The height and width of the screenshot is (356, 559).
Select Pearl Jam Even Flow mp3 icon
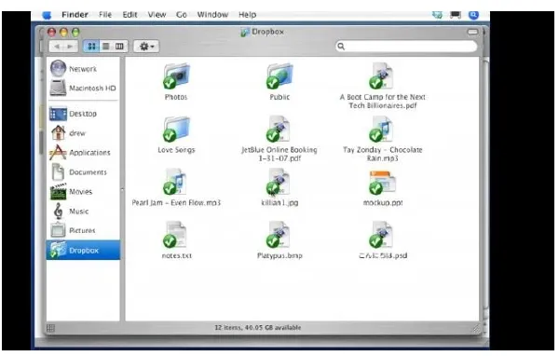tap(175, 182)
